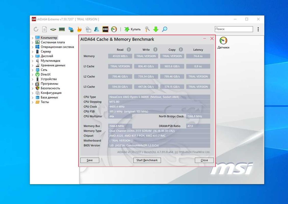Select Компьютер in the tree
The height and width of the screenshot is (204, 288).
(49, 38)
